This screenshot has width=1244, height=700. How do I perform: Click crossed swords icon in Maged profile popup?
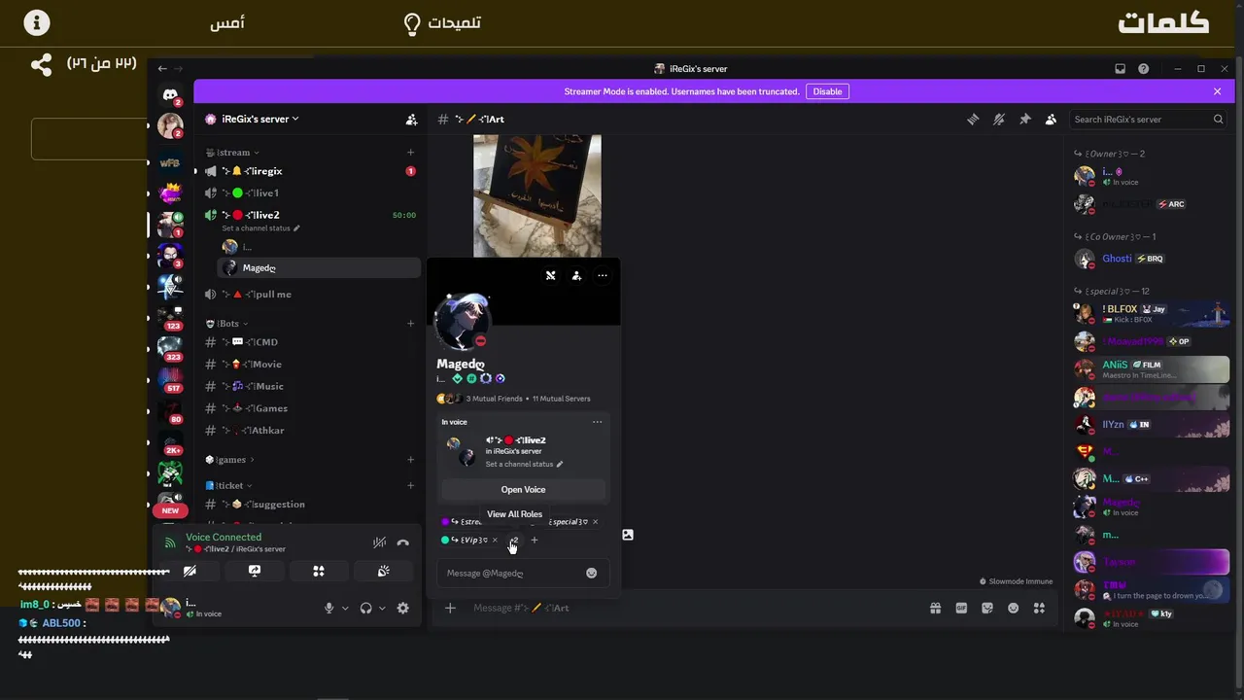tap(550, 275)
